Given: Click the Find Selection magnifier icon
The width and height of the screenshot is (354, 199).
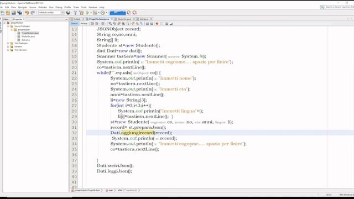Looking at the screenshot, I should click(110, 24).
